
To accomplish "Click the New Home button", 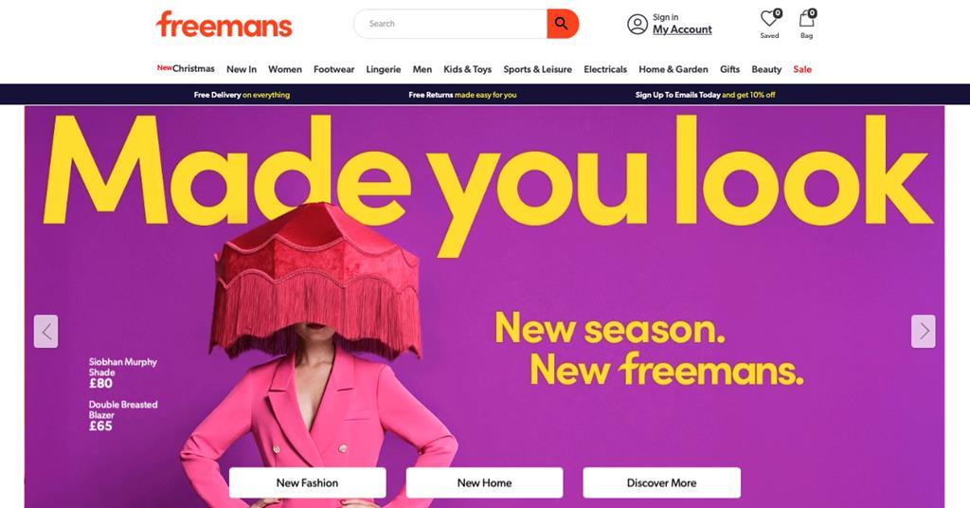I will (484, 482).
